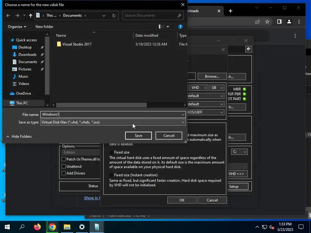Click the Setup button
This screenshot has width=311, height=233.
pyautogui.click(x=238, y=187)
